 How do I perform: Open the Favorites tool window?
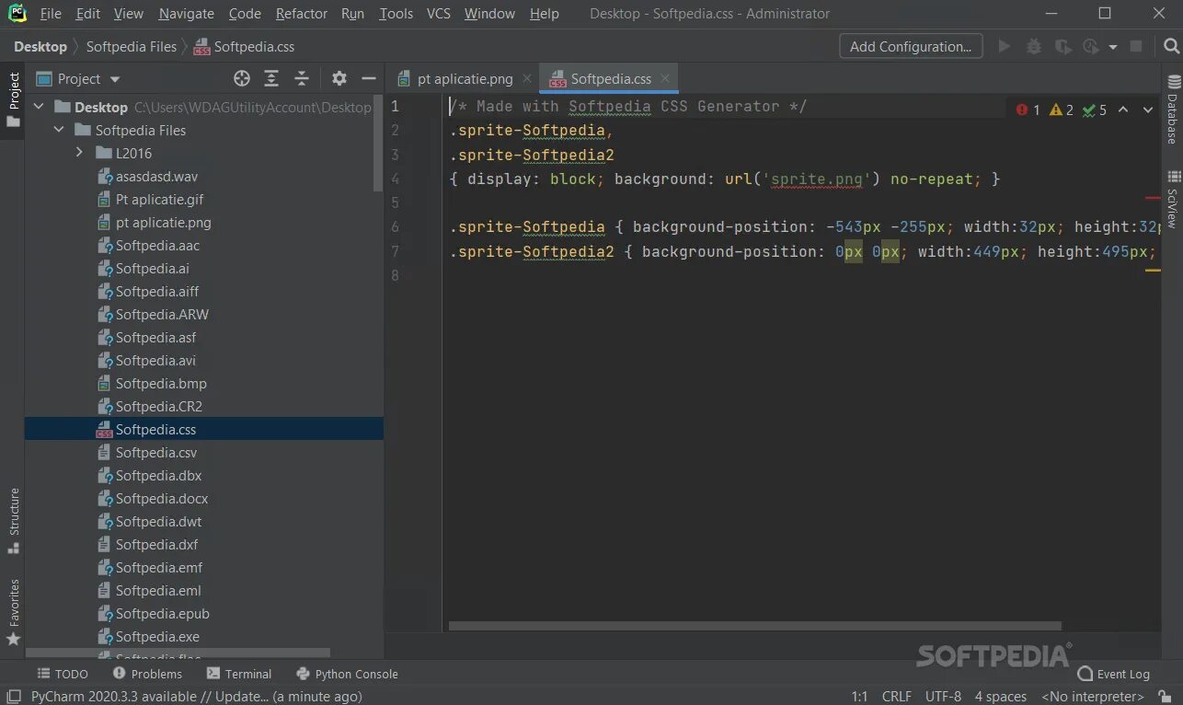click(14, 612)
